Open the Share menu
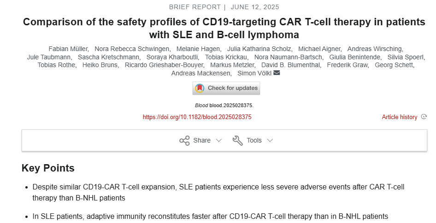This screenshot has width=436, height=223. coord(202,140)
